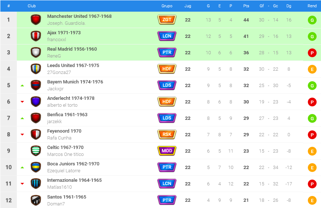Click the Santos black-white crest
Screen dimensions: 321x208
[x=36, y=200]
